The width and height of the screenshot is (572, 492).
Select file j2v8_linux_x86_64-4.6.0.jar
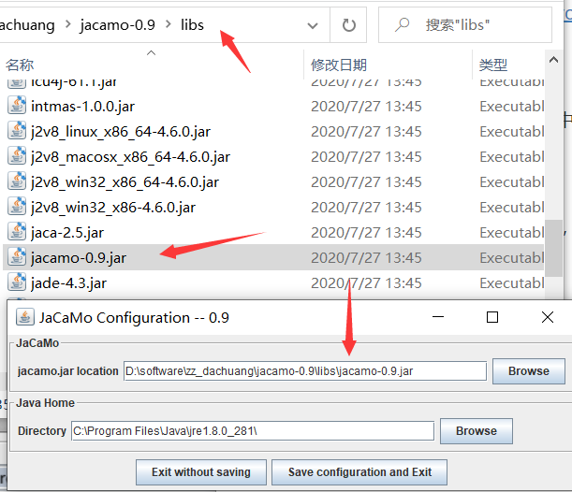(121, 132)
